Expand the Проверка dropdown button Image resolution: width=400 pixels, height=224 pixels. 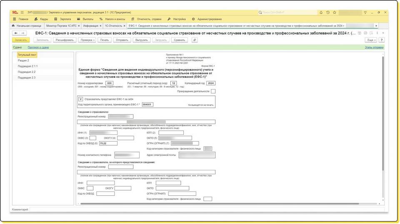[x=87, y=40]
